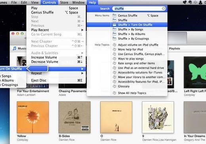
Task: Choose Increase Volume menu entry
Action: [56, 58]
